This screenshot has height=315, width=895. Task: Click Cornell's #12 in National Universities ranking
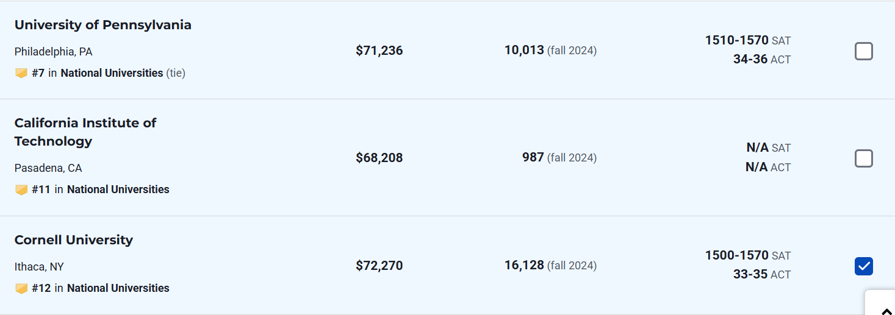point(101,288)
